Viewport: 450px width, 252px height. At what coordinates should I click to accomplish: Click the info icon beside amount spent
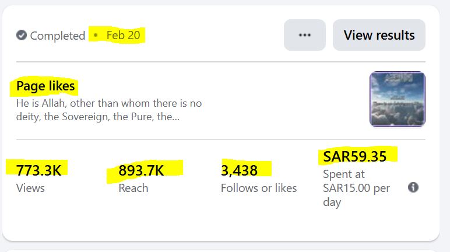click(413, 188)
